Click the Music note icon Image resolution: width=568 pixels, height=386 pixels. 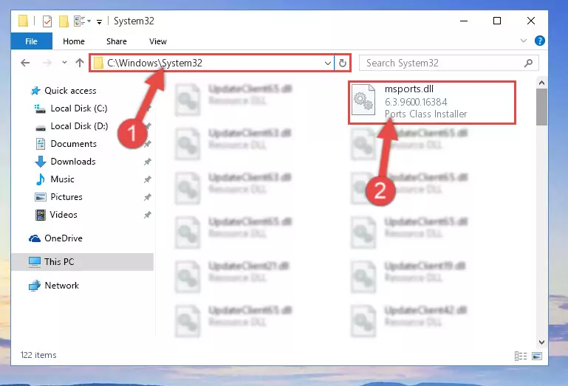41,179
